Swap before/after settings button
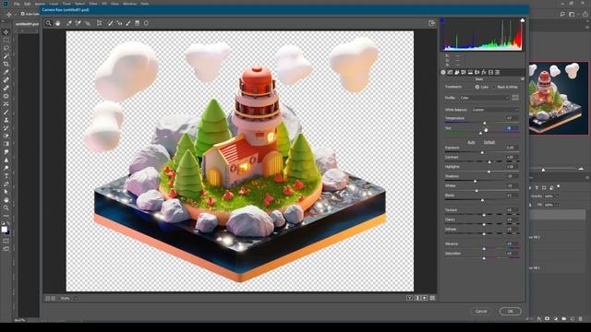Viewport: 591px width, 332px height. coord(417,298)
